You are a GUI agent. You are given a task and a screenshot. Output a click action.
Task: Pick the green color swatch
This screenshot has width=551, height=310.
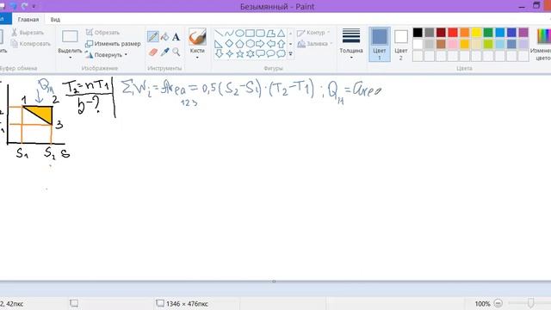(x=488, y=33)
